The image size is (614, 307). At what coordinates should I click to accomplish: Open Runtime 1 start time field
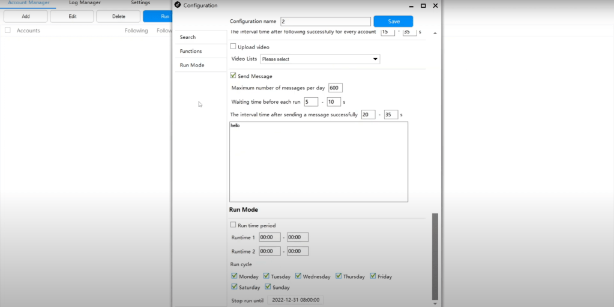tap(269, 237)
